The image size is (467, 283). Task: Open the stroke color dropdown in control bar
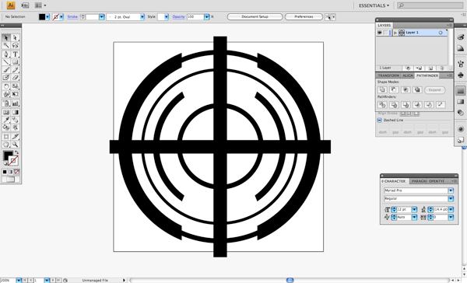[x=61, y=17]
